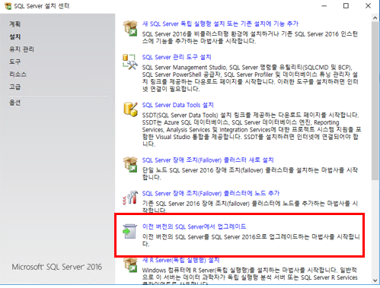Open the '새 SQL Server 독립 실행형 설치' link
Viewport: 380px width, 288px height.
(x=220, y=24)
